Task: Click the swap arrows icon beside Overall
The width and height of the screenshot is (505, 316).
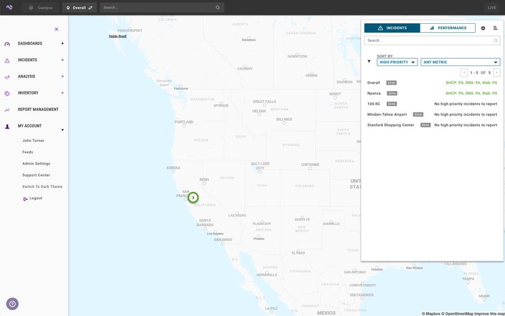Action: [90, 8]
